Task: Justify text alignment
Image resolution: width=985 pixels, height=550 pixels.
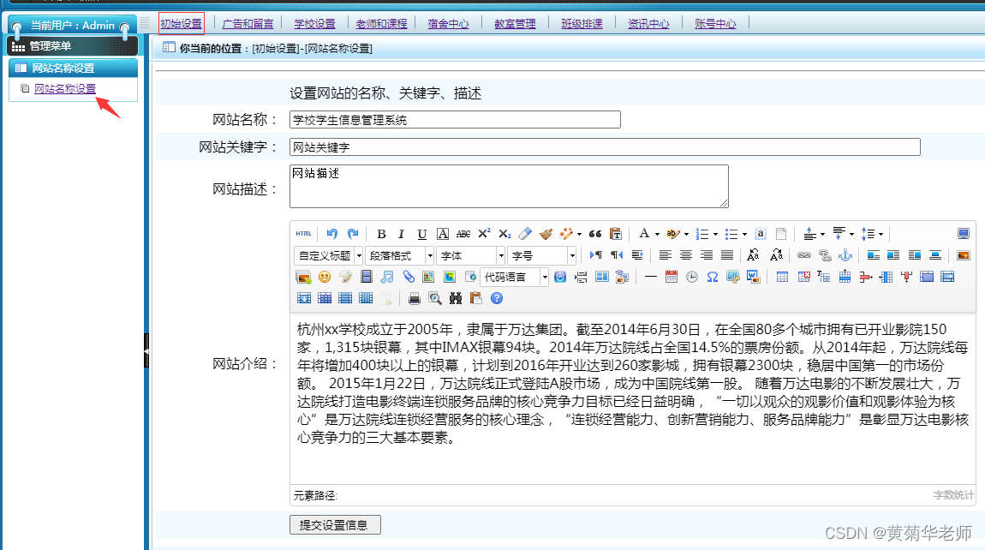Action: pyautogui.click(x=727, y=255)
